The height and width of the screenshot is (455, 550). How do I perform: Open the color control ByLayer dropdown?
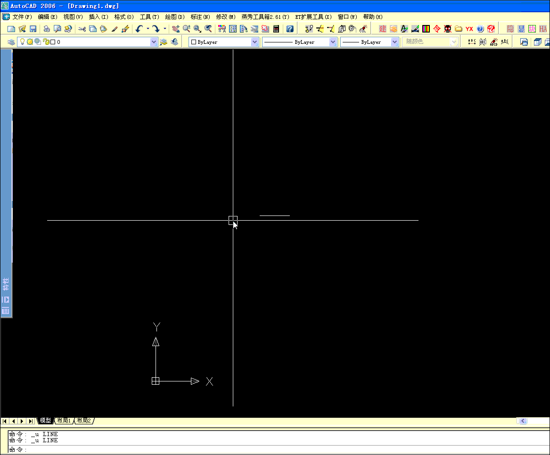(x=254, y=42)
